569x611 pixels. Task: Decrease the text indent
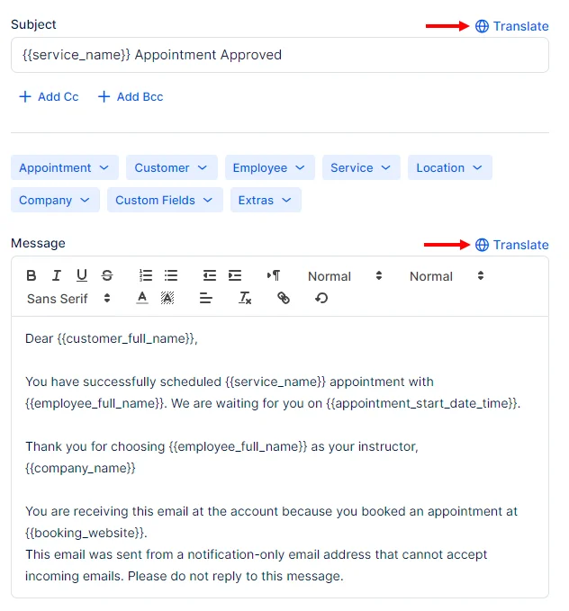[x=210, y=276]
